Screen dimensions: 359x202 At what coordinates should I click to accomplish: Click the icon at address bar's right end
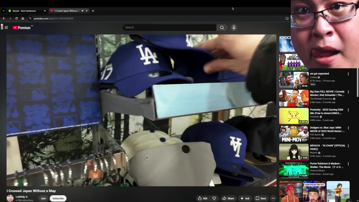tap(287, 18)
